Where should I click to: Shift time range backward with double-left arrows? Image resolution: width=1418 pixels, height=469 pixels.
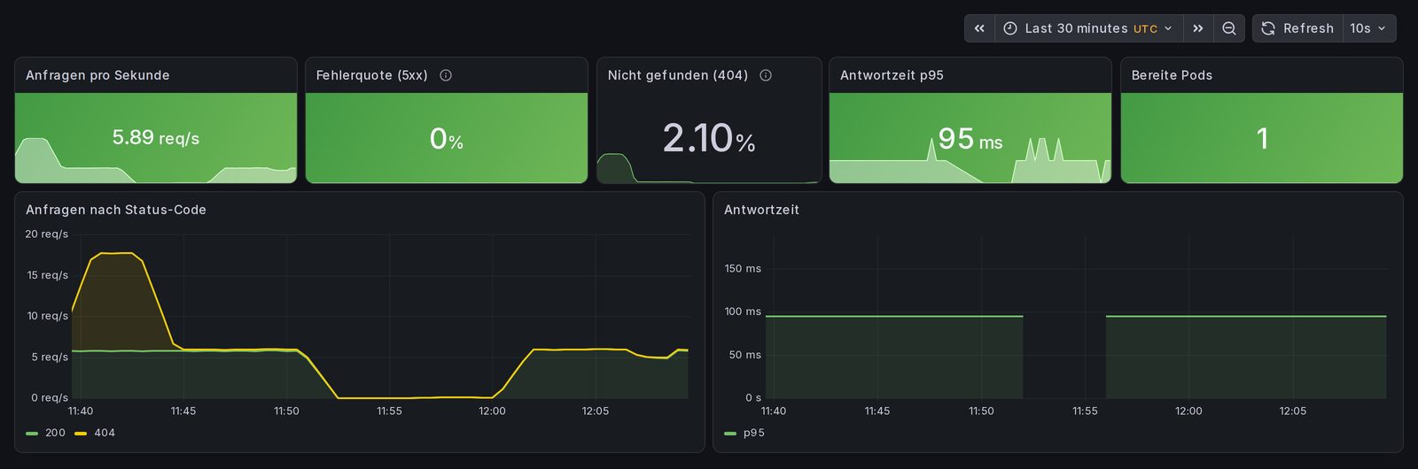[x=979, y=28]
